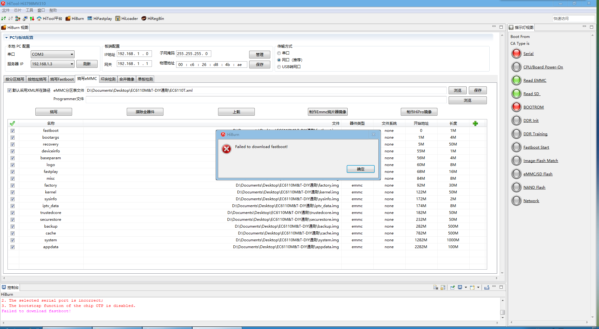
Task: Click the 刷新 refresh button
Action: (87, 64)
